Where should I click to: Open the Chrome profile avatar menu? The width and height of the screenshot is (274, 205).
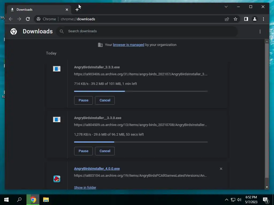(x=255, y=19)
